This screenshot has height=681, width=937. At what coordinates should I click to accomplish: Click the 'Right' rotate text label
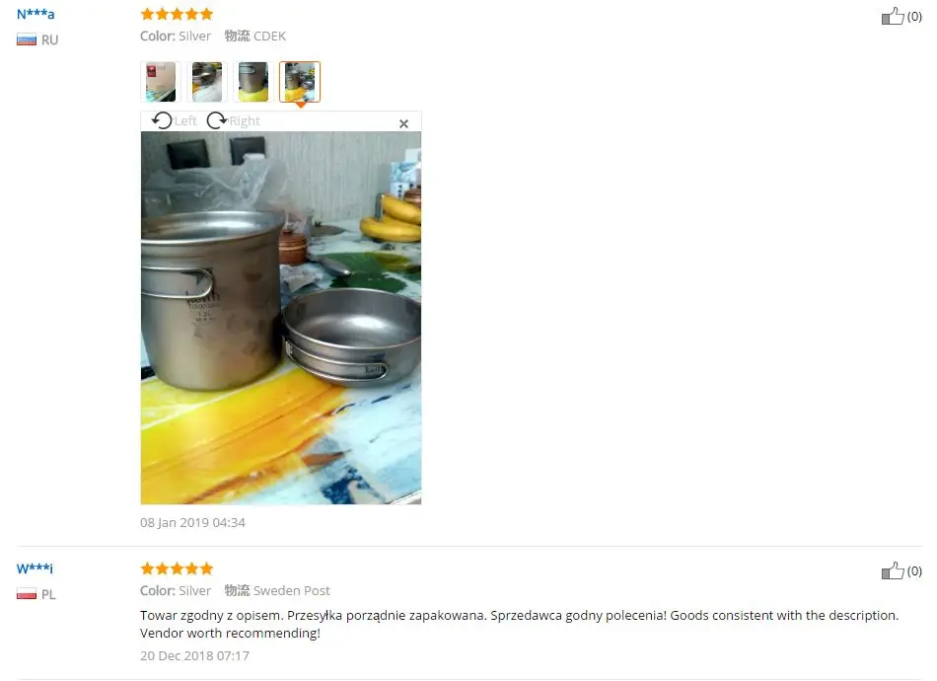tap(245, 120)
